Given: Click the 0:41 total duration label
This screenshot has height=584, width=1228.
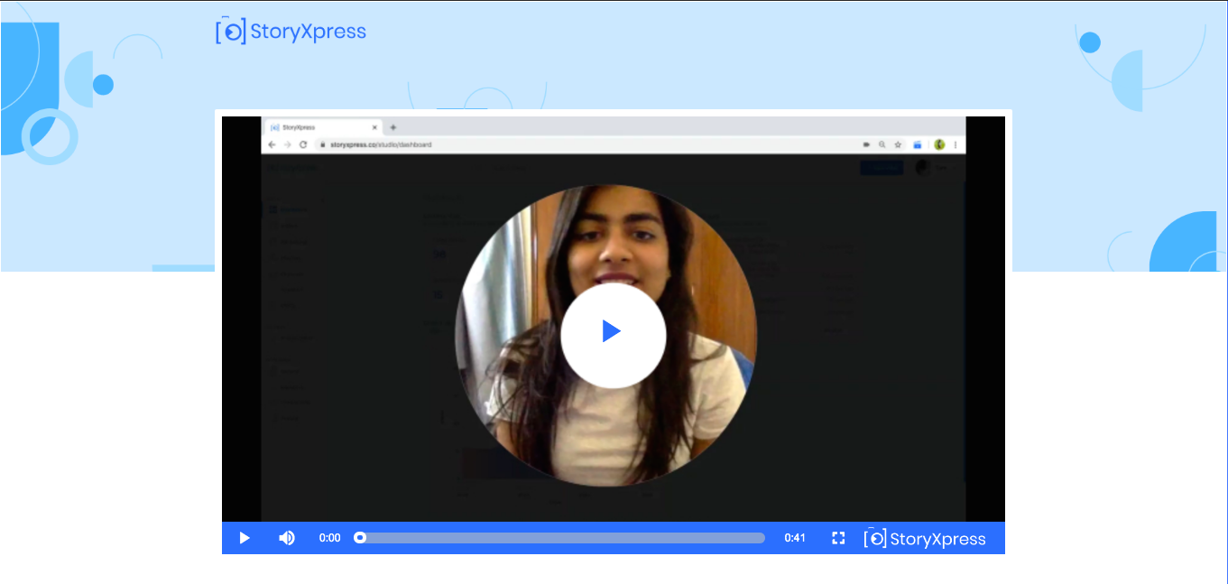Looking at the screenshot, I should [x=795, y=538].
